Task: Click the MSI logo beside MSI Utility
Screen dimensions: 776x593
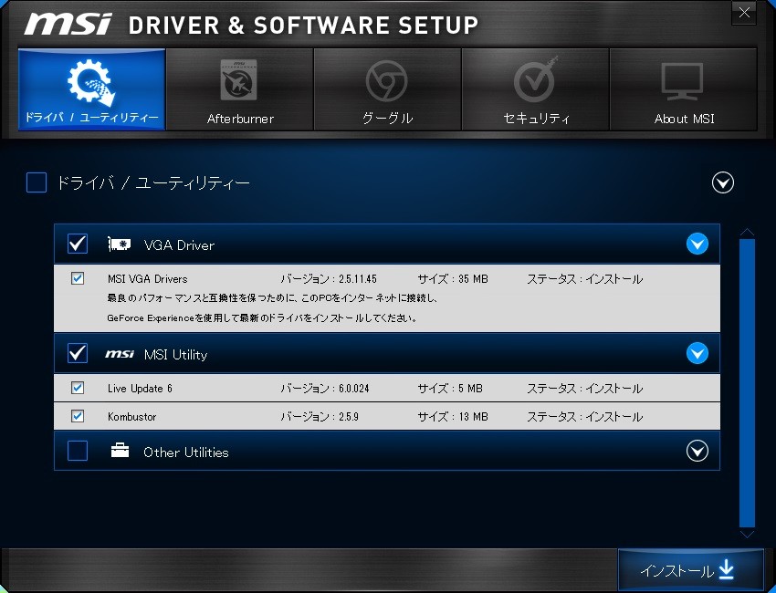Action: [120, 354]
